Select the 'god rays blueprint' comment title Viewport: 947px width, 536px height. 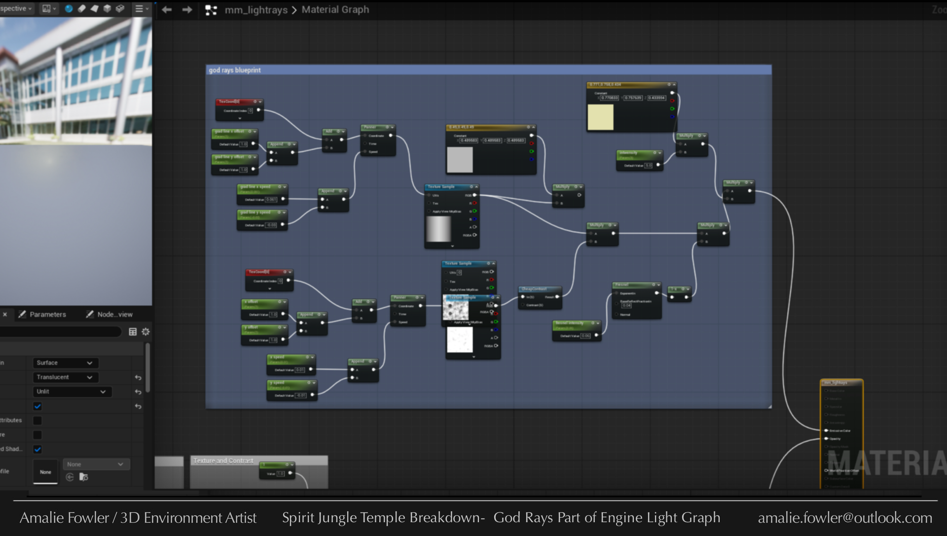(235, 70)
